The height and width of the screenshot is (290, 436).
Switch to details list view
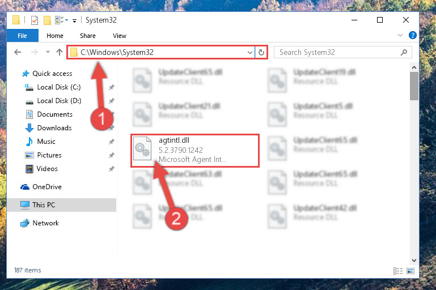point(398,271)
